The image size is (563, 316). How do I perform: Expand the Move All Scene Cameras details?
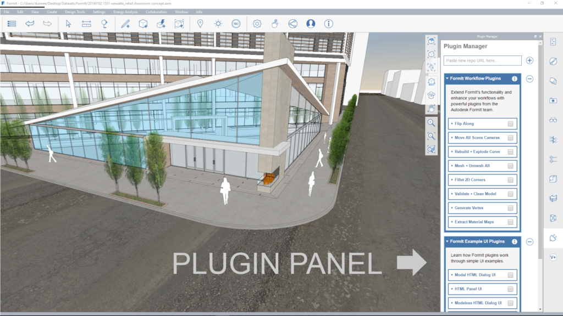click(x=452, y=138)
